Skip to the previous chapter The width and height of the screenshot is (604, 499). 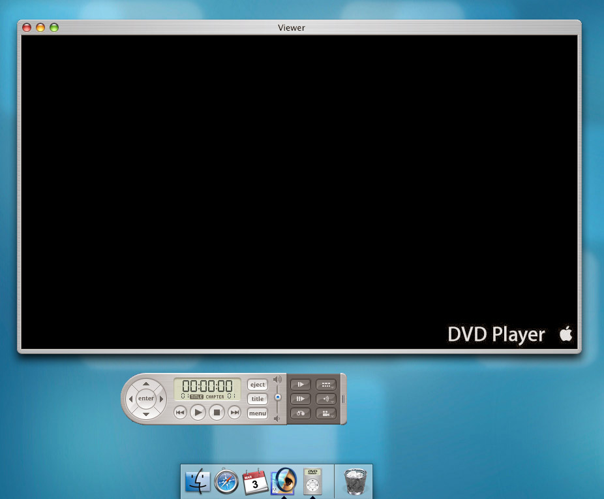180,413
